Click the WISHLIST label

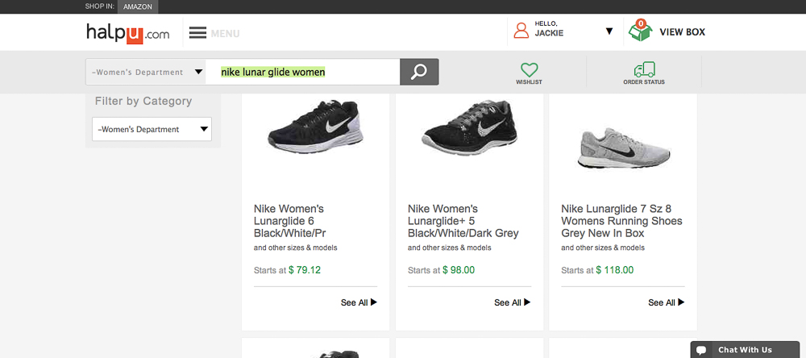(x=529, y=82)
